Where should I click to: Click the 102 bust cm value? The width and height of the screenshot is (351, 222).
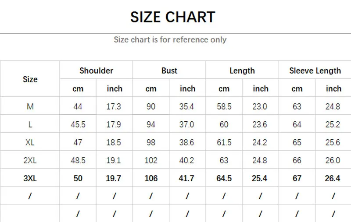coord(151,160)
